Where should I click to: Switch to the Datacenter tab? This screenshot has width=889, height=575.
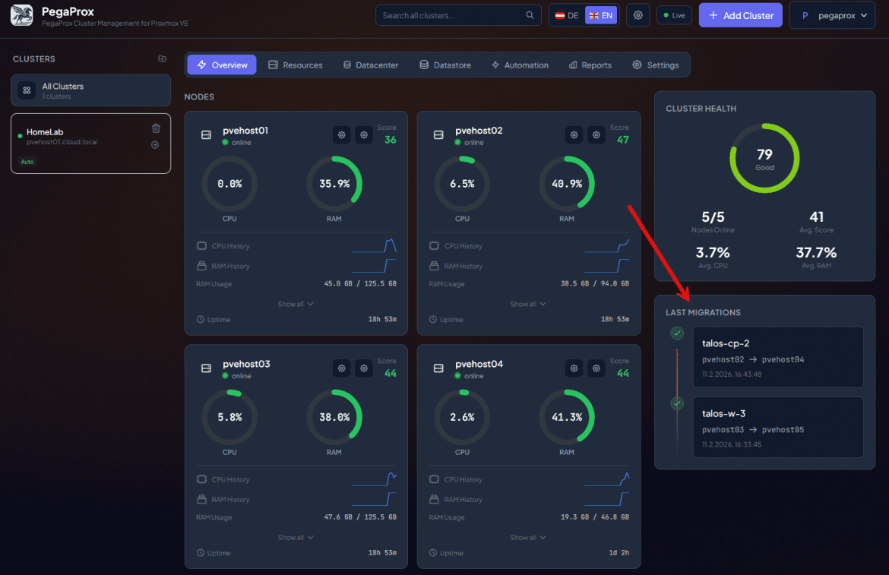(x=371, y=65)
